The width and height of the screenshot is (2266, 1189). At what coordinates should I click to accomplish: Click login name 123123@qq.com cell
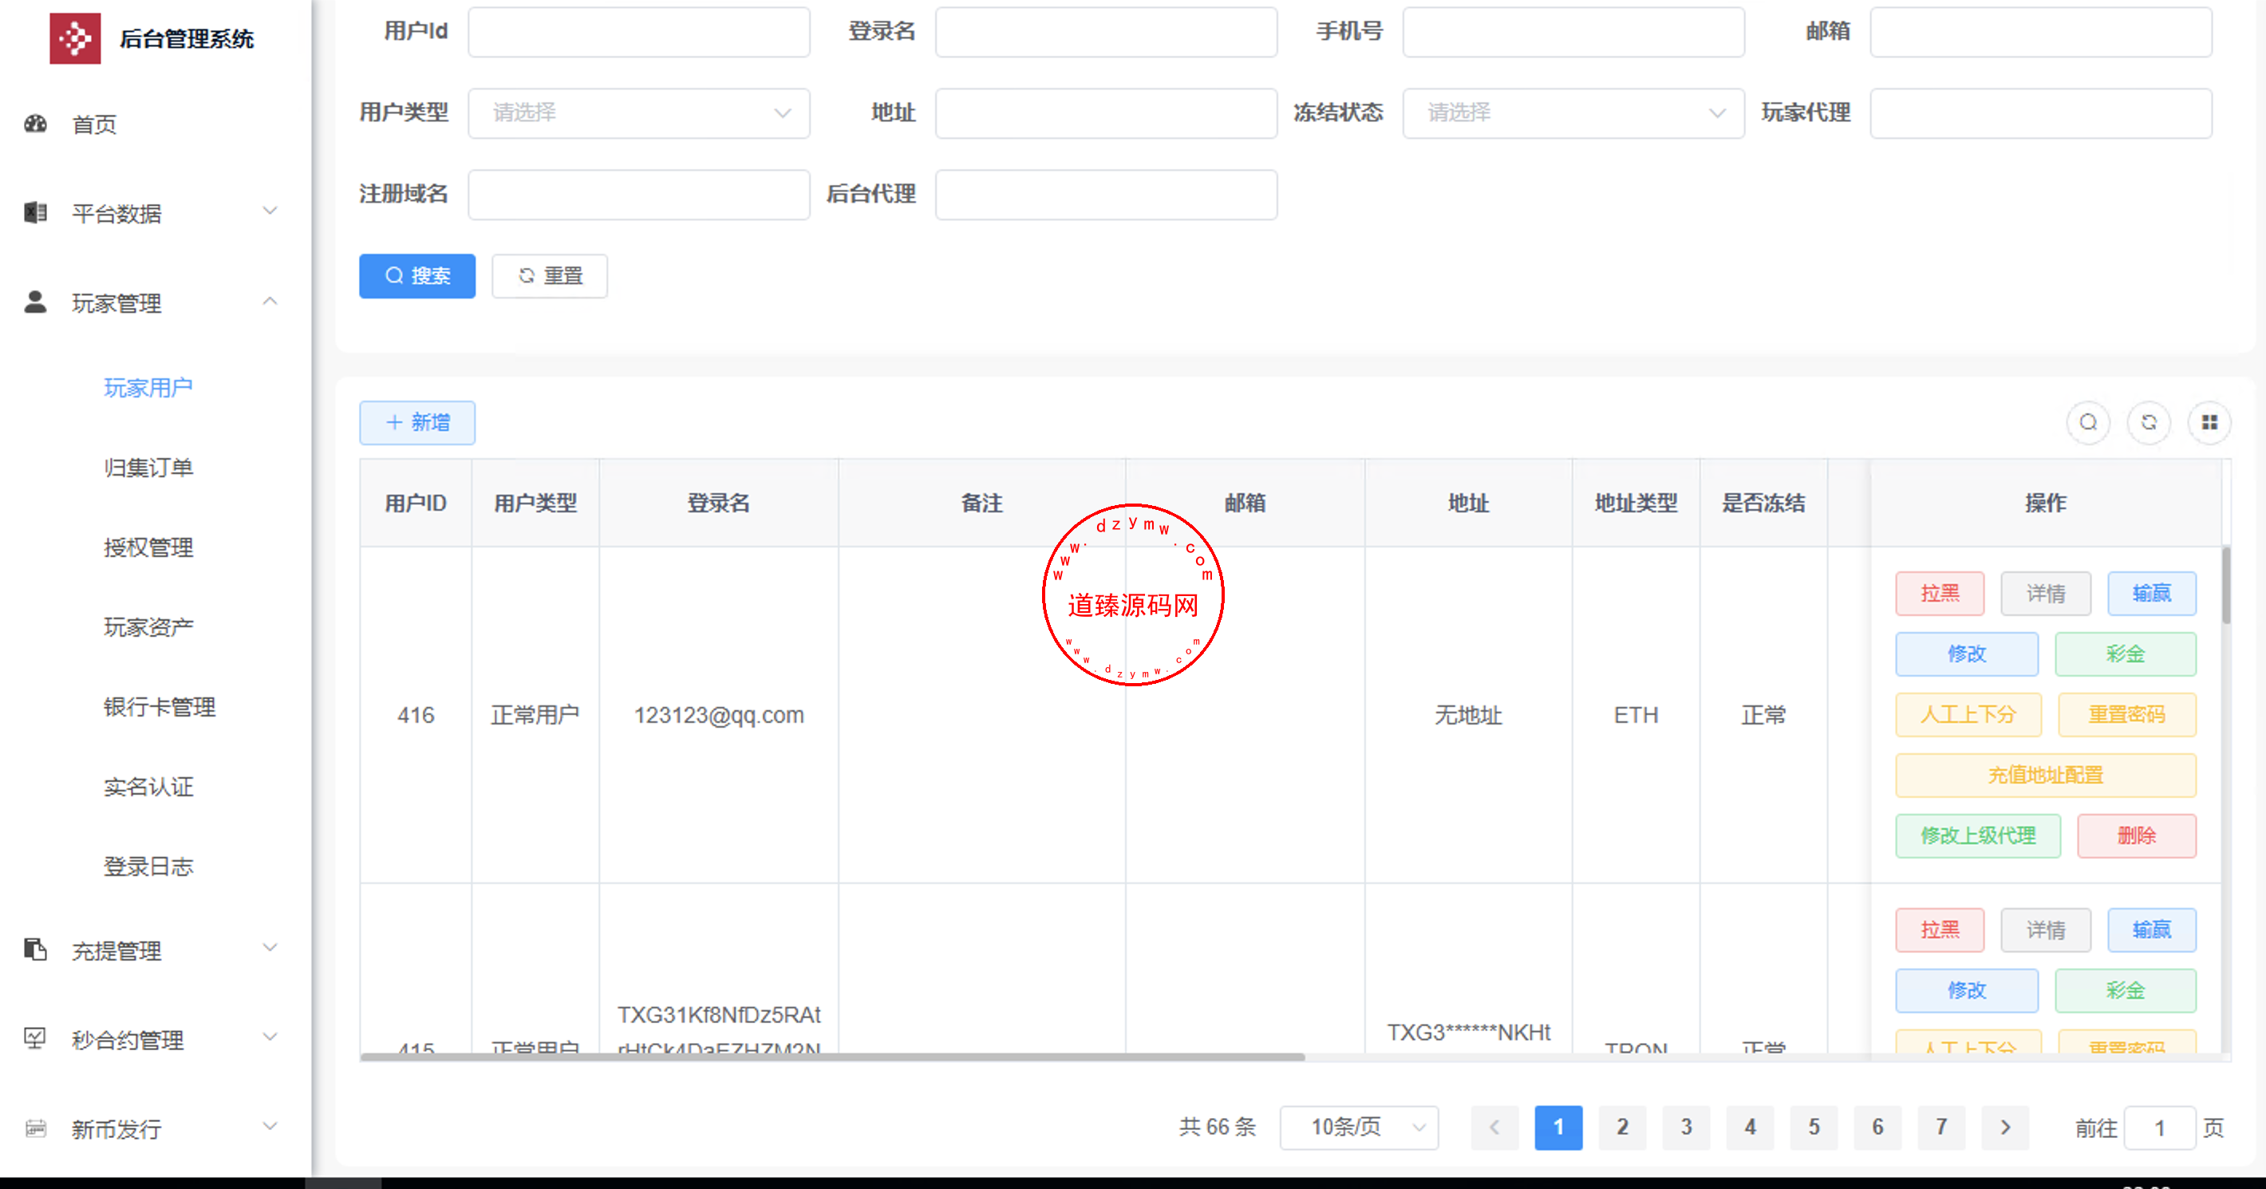(x=719, y=715)
